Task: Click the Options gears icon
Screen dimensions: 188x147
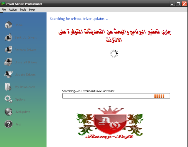Action: pos(8,99)
